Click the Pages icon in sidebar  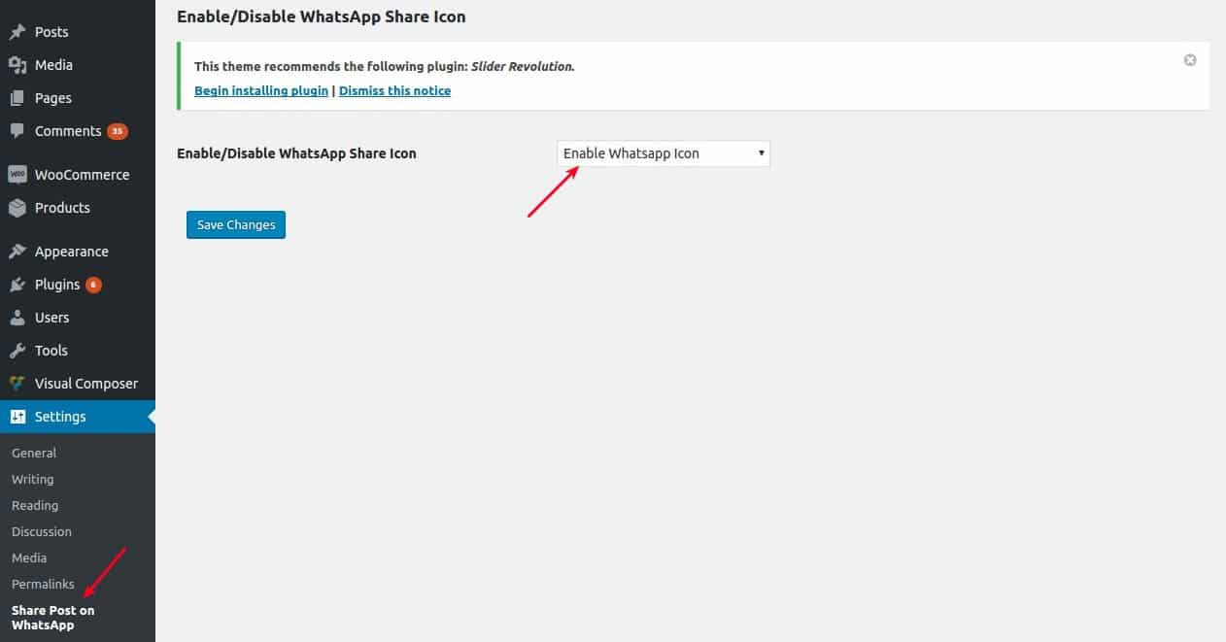(x=17, y=98)
